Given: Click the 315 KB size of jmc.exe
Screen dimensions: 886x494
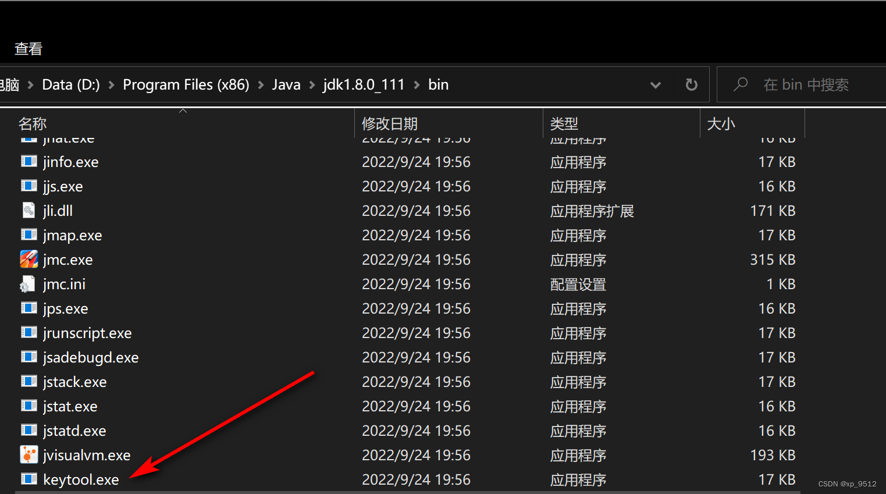Looking at the screenshot, I should click(773, 260).
